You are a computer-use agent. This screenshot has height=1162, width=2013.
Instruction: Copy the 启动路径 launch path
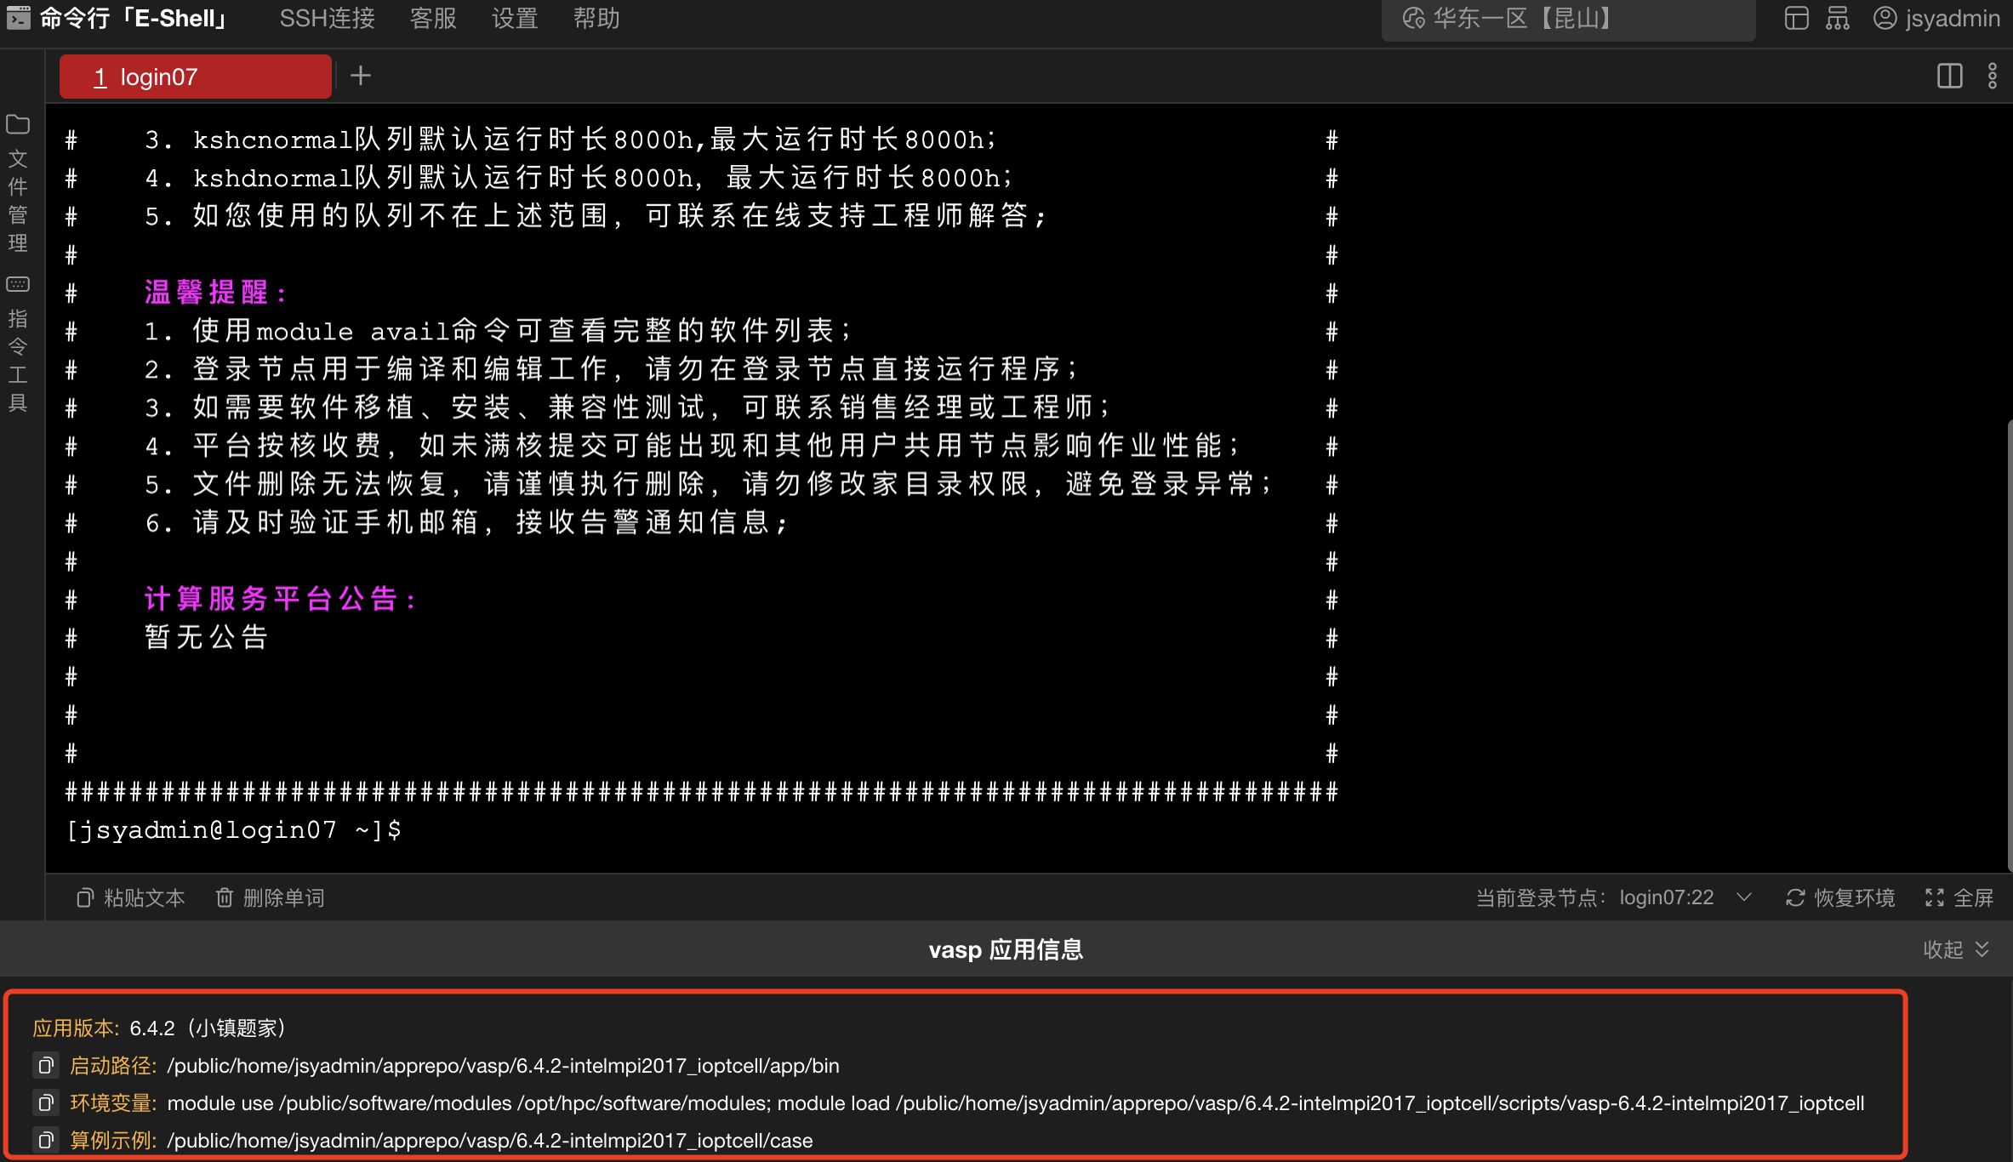(46, 1065)
